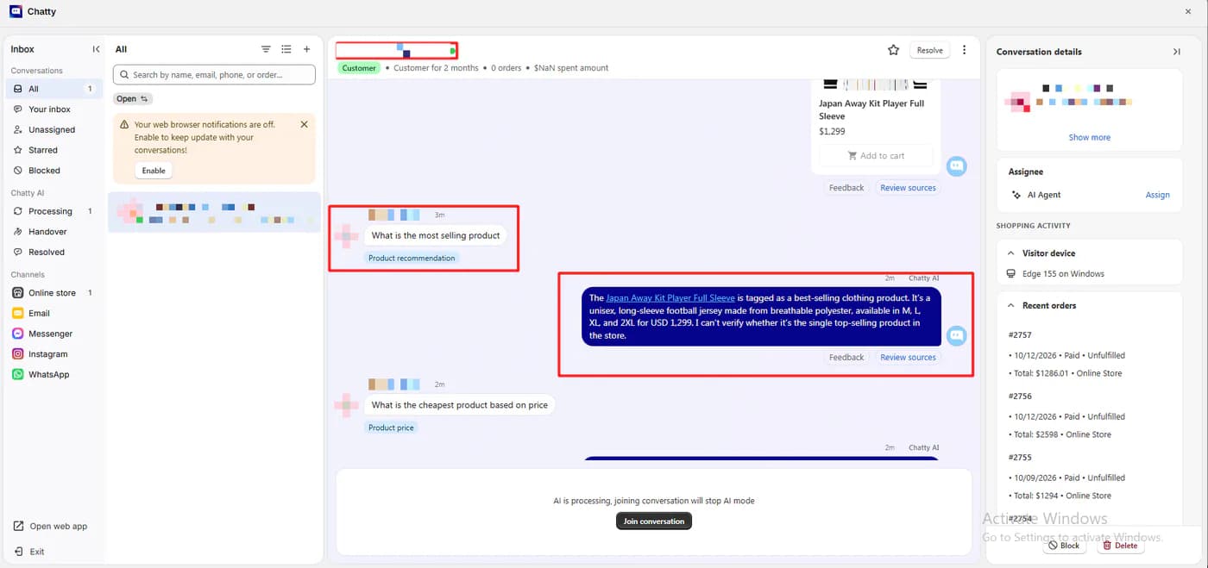Open order #2756

tap(1020, 396)
